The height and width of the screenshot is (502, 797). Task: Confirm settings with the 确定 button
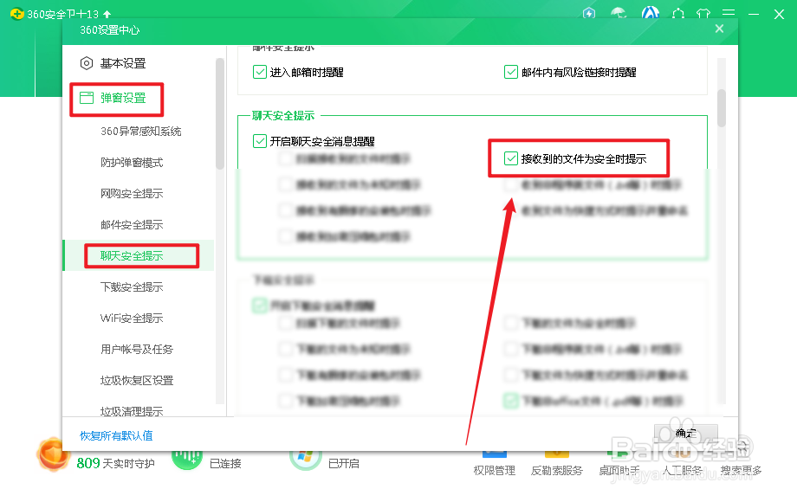pyautogui.click(x=686, y=433)
